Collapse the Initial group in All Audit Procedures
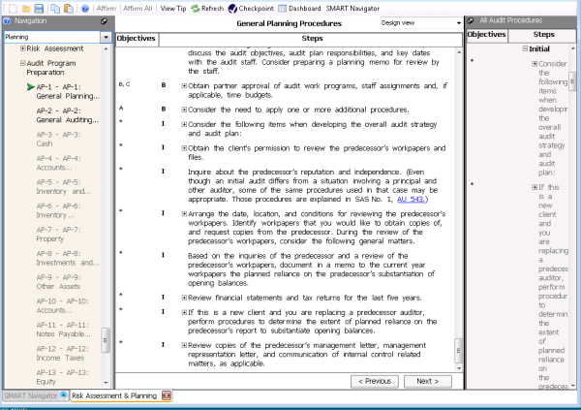Screen dimensions: 581x410 click(x=525, y=48)
